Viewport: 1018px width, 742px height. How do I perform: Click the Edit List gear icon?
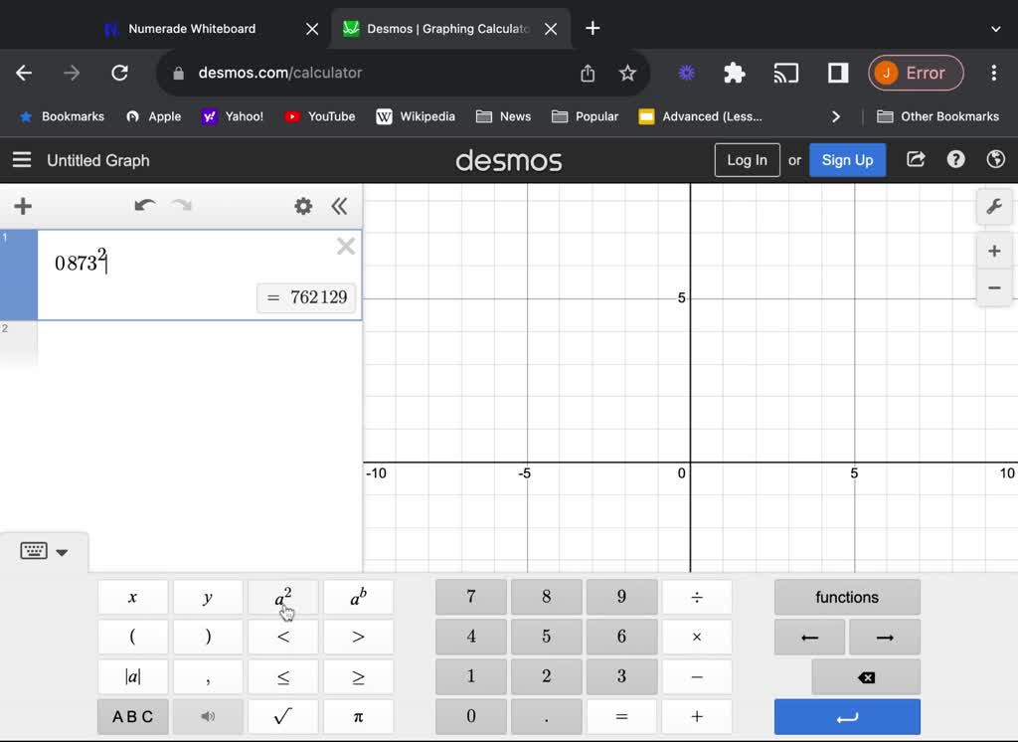coord(303,206)
